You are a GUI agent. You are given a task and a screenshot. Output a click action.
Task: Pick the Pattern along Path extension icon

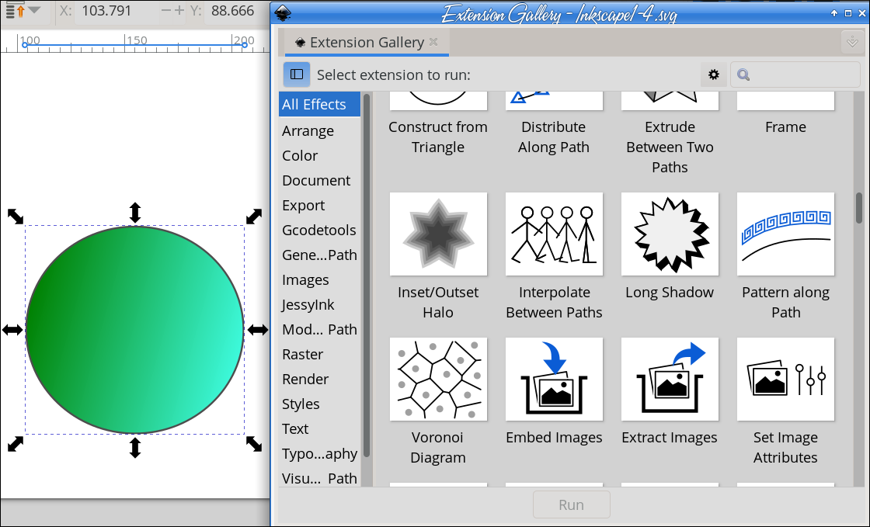[x=785, y=234]
